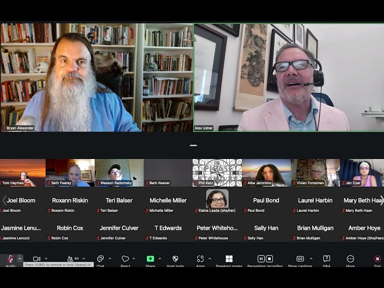This screenshot has width=384, height=288.
Task: Expand share options caret beside Share
Action: 160,259
